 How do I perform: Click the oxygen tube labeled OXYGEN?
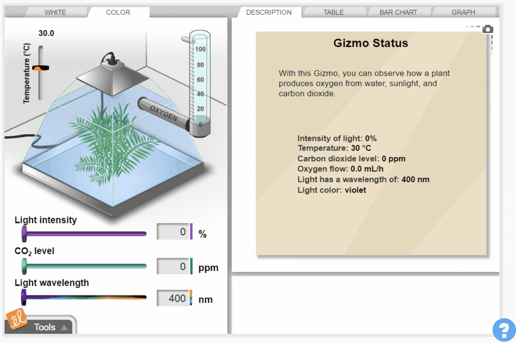164,112
